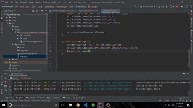
Task: Open the Navigate menu
Action: pyautogui.click(x=24, y=2)
